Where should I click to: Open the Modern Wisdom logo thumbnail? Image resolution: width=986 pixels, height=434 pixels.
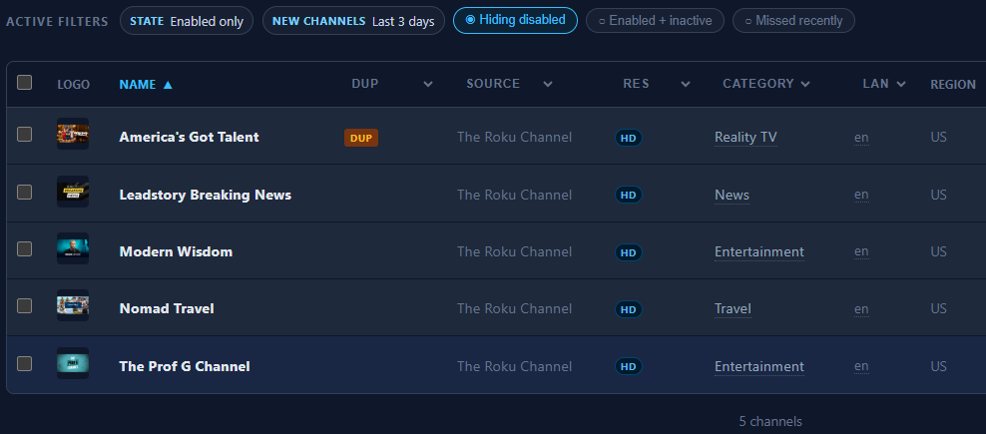72,248
